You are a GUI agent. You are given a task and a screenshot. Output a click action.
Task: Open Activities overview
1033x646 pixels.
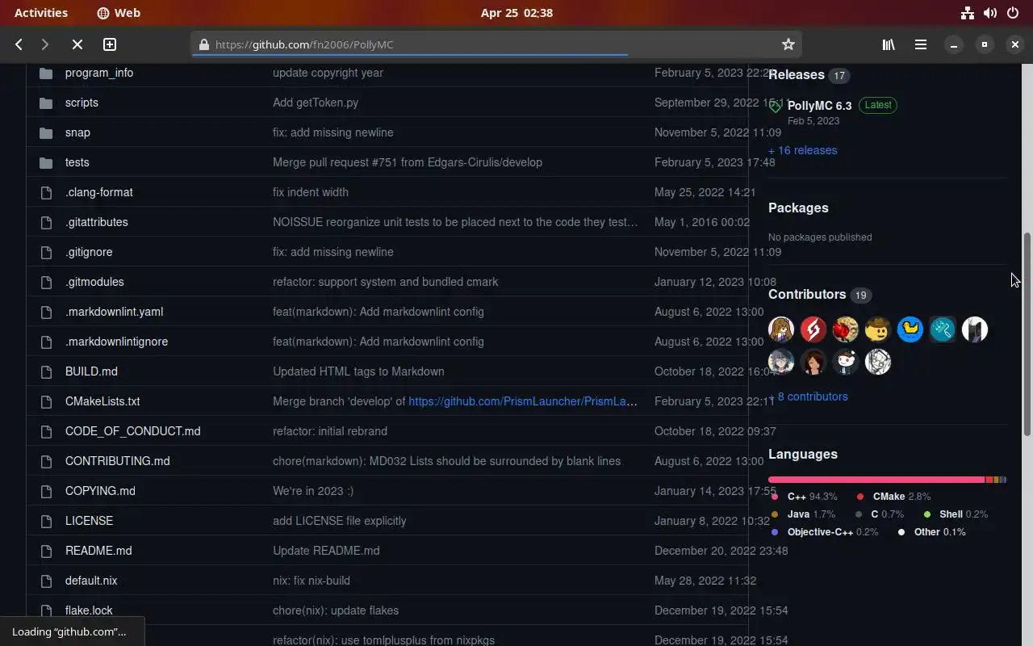tap(41, 12)
